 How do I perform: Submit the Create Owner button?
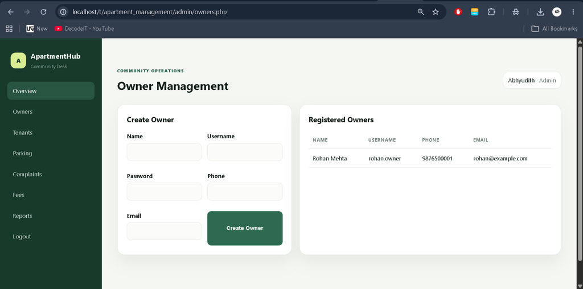pyautogui.click(x=245, y=228)
